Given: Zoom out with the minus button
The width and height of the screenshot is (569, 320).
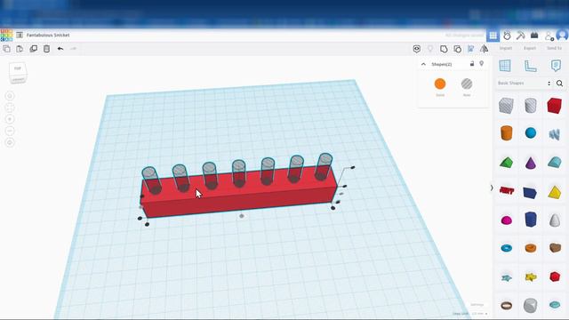Looking at the screenshot, I should point(10,131).
